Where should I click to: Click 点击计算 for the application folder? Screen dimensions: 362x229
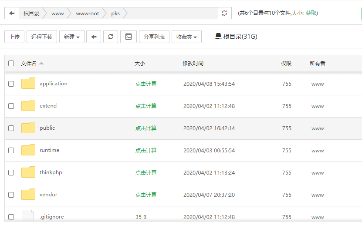146,84
